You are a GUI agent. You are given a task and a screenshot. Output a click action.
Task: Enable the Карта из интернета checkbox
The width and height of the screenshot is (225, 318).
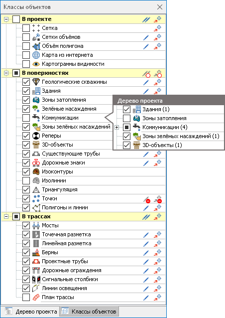26,55
